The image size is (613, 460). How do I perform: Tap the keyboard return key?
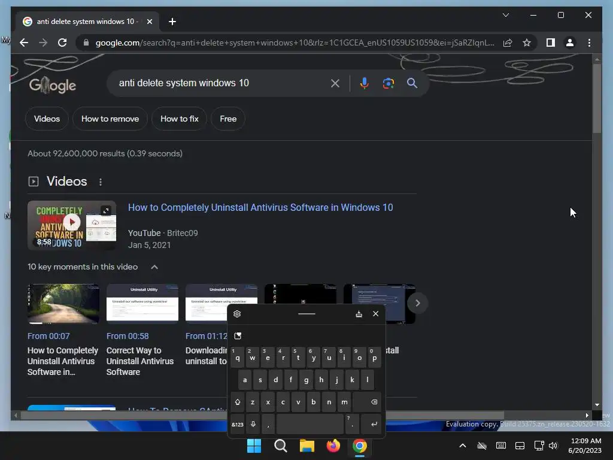coord(371,425)
